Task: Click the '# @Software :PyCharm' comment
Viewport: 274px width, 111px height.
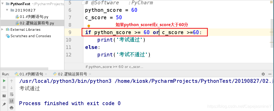Action: pos(119,3)
